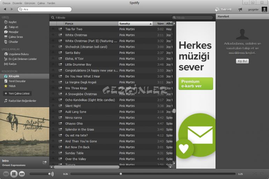Open Yerel Dosyalar local files
The image size is (269, 179).
(x=15, y=81)
